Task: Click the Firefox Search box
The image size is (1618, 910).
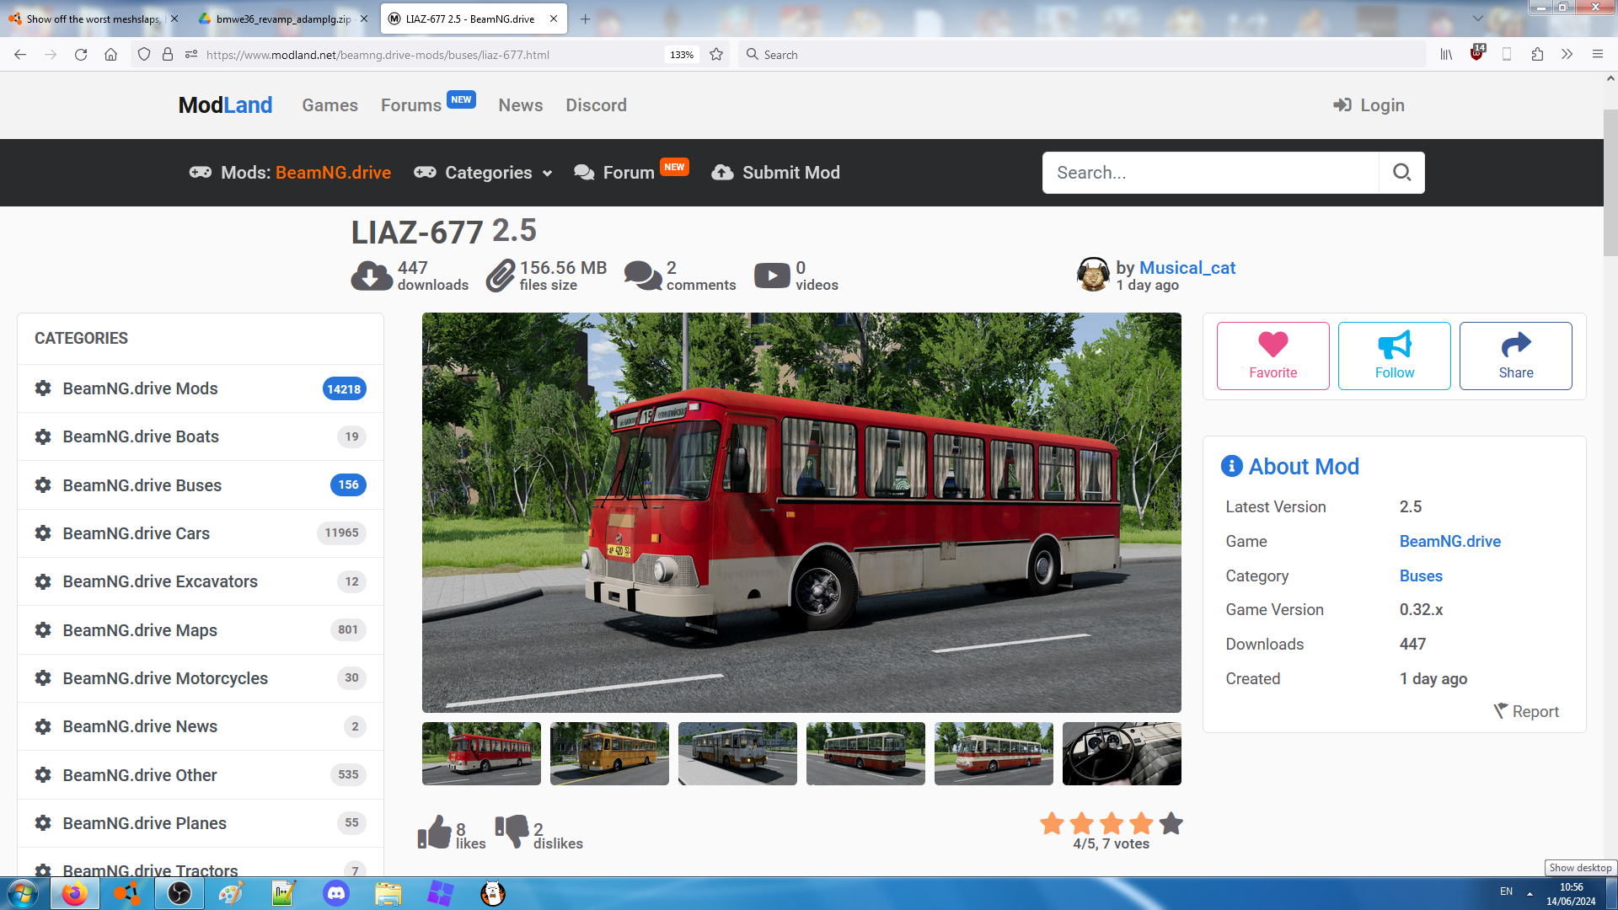Action: (1083, 55)
